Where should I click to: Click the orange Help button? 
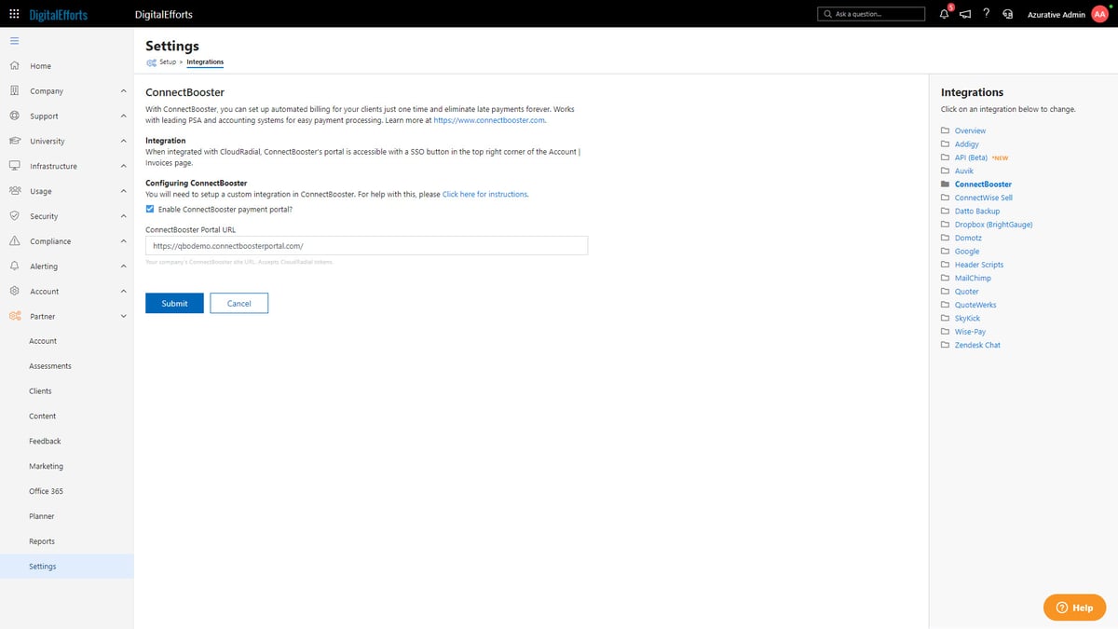click(x=1074, y=608)
